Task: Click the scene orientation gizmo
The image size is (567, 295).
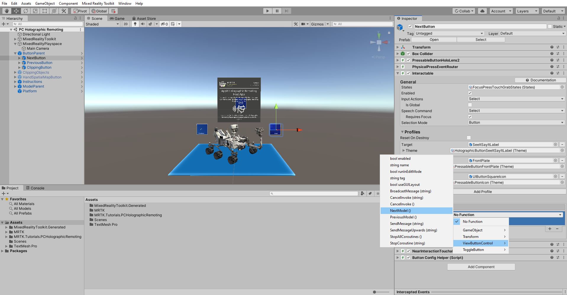Action: (x=379, y=42)
